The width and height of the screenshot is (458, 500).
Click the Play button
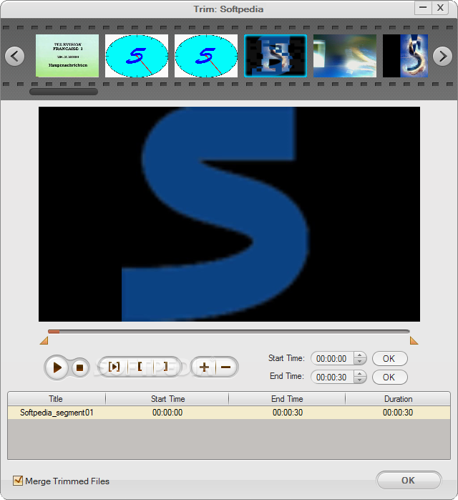point(57,367)
